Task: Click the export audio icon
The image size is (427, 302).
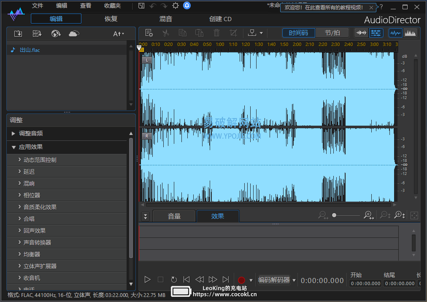Action: point(252,33)
